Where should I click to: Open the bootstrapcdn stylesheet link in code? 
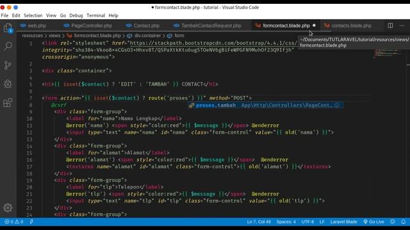tap(213, 43)
